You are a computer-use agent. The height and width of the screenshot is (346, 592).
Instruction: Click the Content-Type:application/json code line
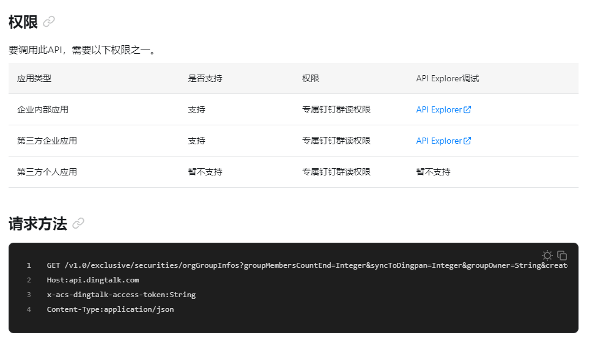tap(110, 309)
